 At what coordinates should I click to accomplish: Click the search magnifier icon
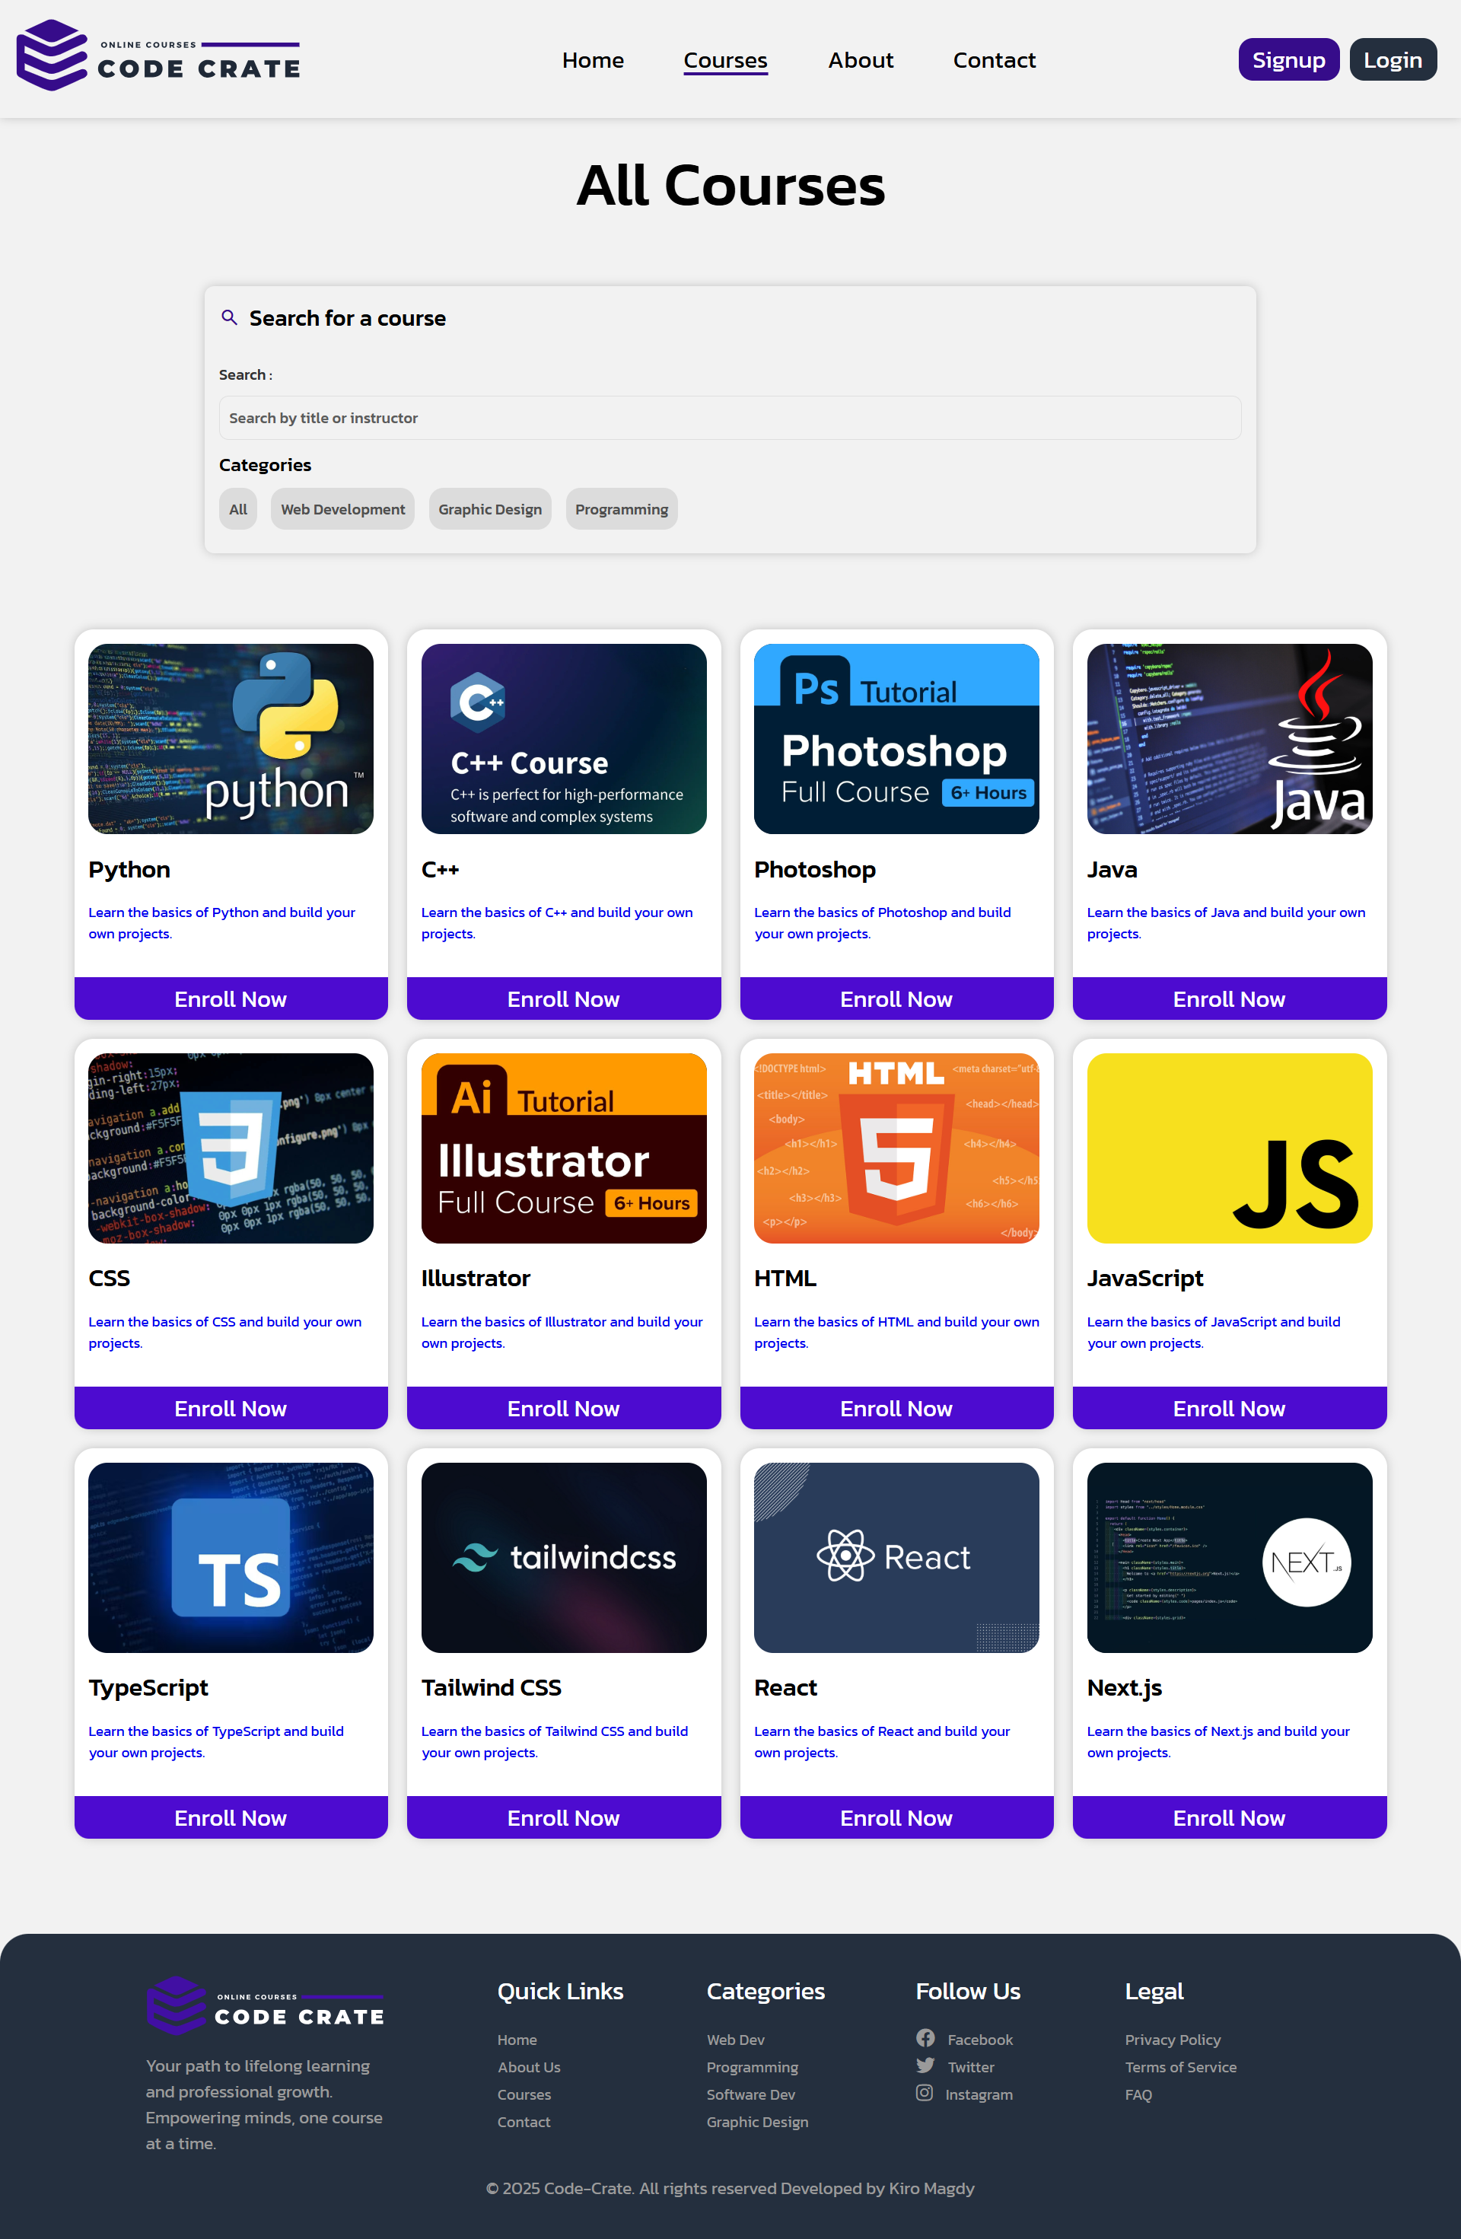pyautogui.click(x=231, y=318)
